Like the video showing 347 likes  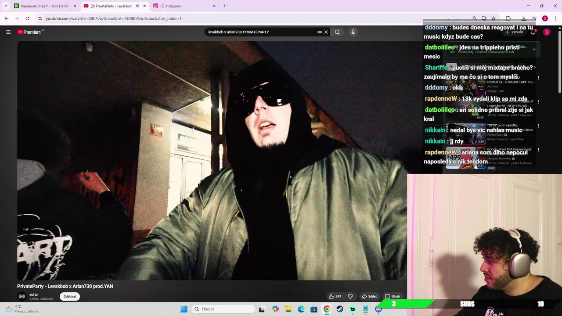coord(335,296)
